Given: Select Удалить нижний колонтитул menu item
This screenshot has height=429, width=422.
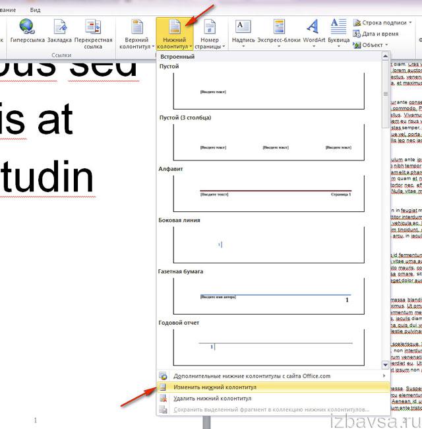Looking at the screenshot, I should [212, 399].
